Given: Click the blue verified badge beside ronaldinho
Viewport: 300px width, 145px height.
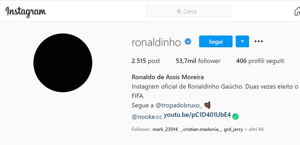Looking at the screenshot, I should [188, 41].
